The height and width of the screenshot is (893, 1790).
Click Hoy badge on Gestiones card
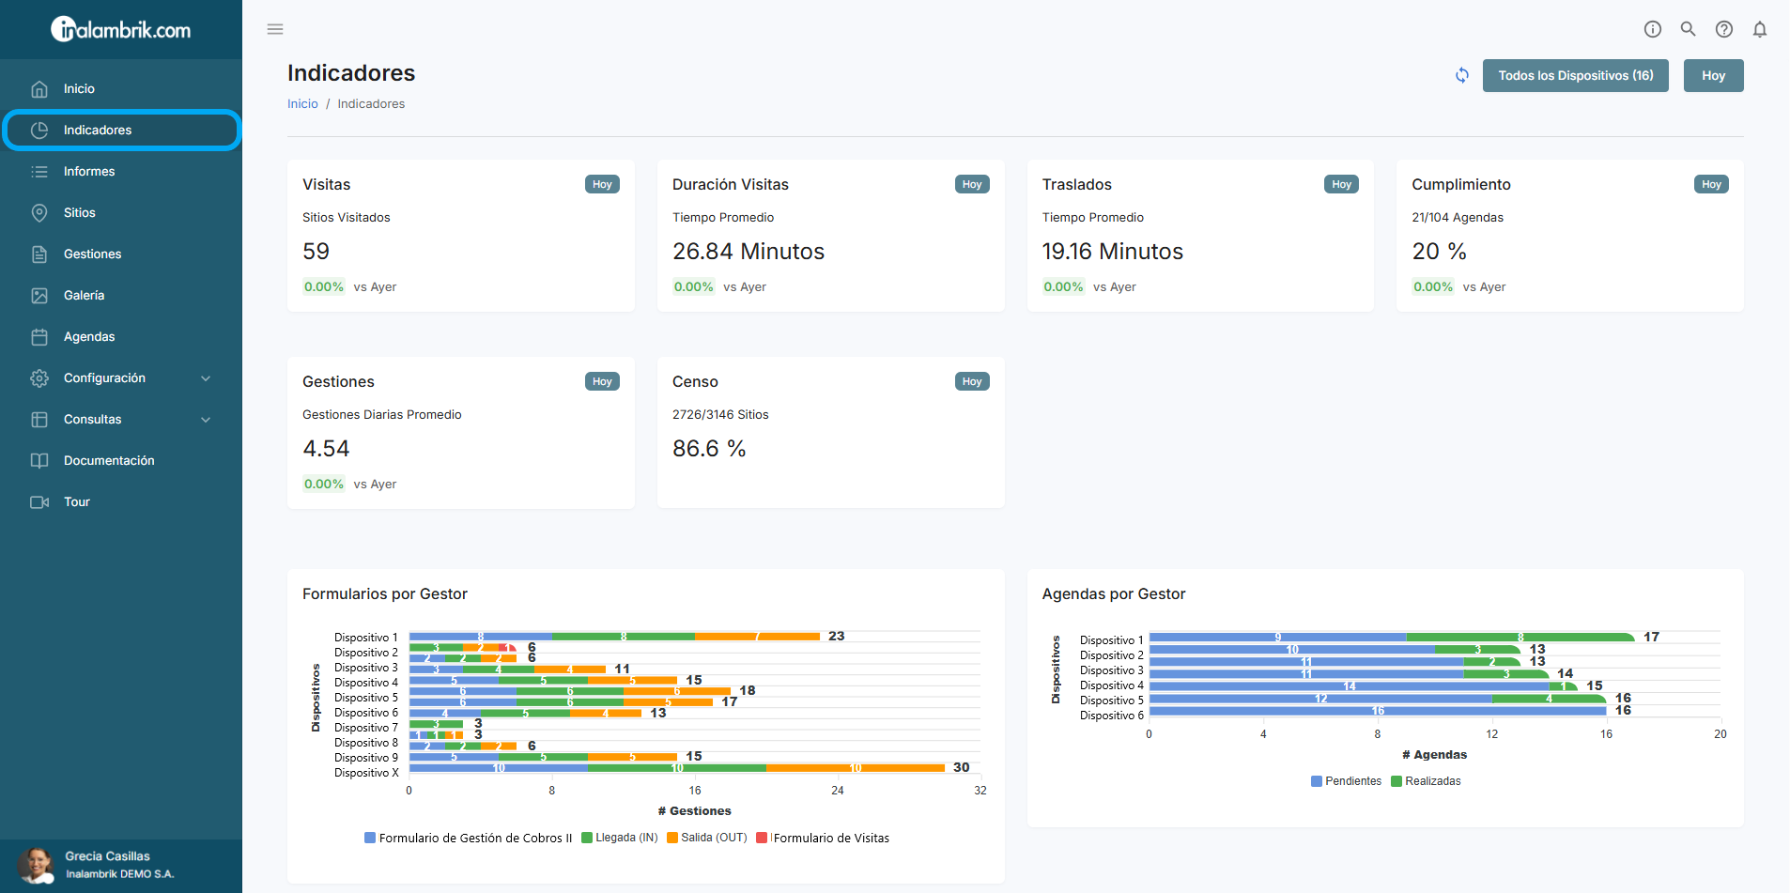[602, 381]
